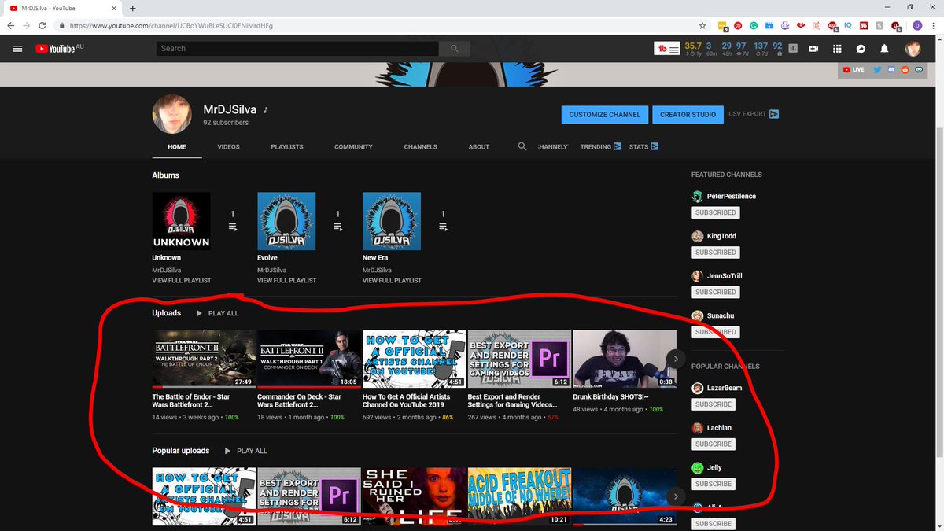Subscribe to LazarBeam

[x=714, y=404]
